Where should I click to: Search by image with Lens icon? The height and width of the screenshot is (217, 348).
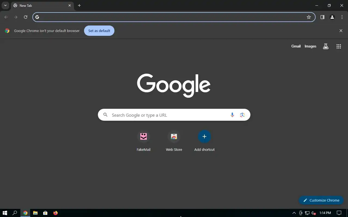click(x=242, y=115)
